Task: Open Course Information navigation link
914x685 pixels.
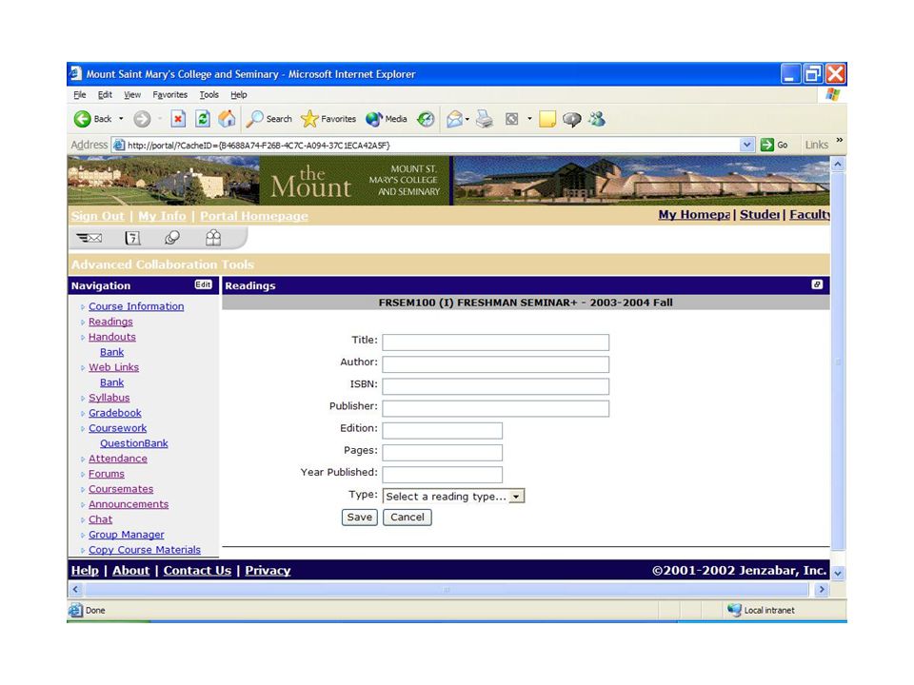Action: 136,306
